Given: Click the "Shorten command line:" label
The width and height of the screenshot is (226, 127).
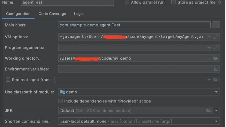Looking at the screenshot, I should tap(27, 121).
